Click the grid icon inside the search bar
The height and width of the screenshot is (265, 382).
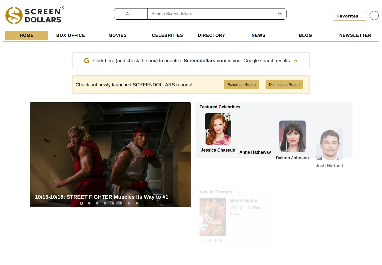point(280,14)
